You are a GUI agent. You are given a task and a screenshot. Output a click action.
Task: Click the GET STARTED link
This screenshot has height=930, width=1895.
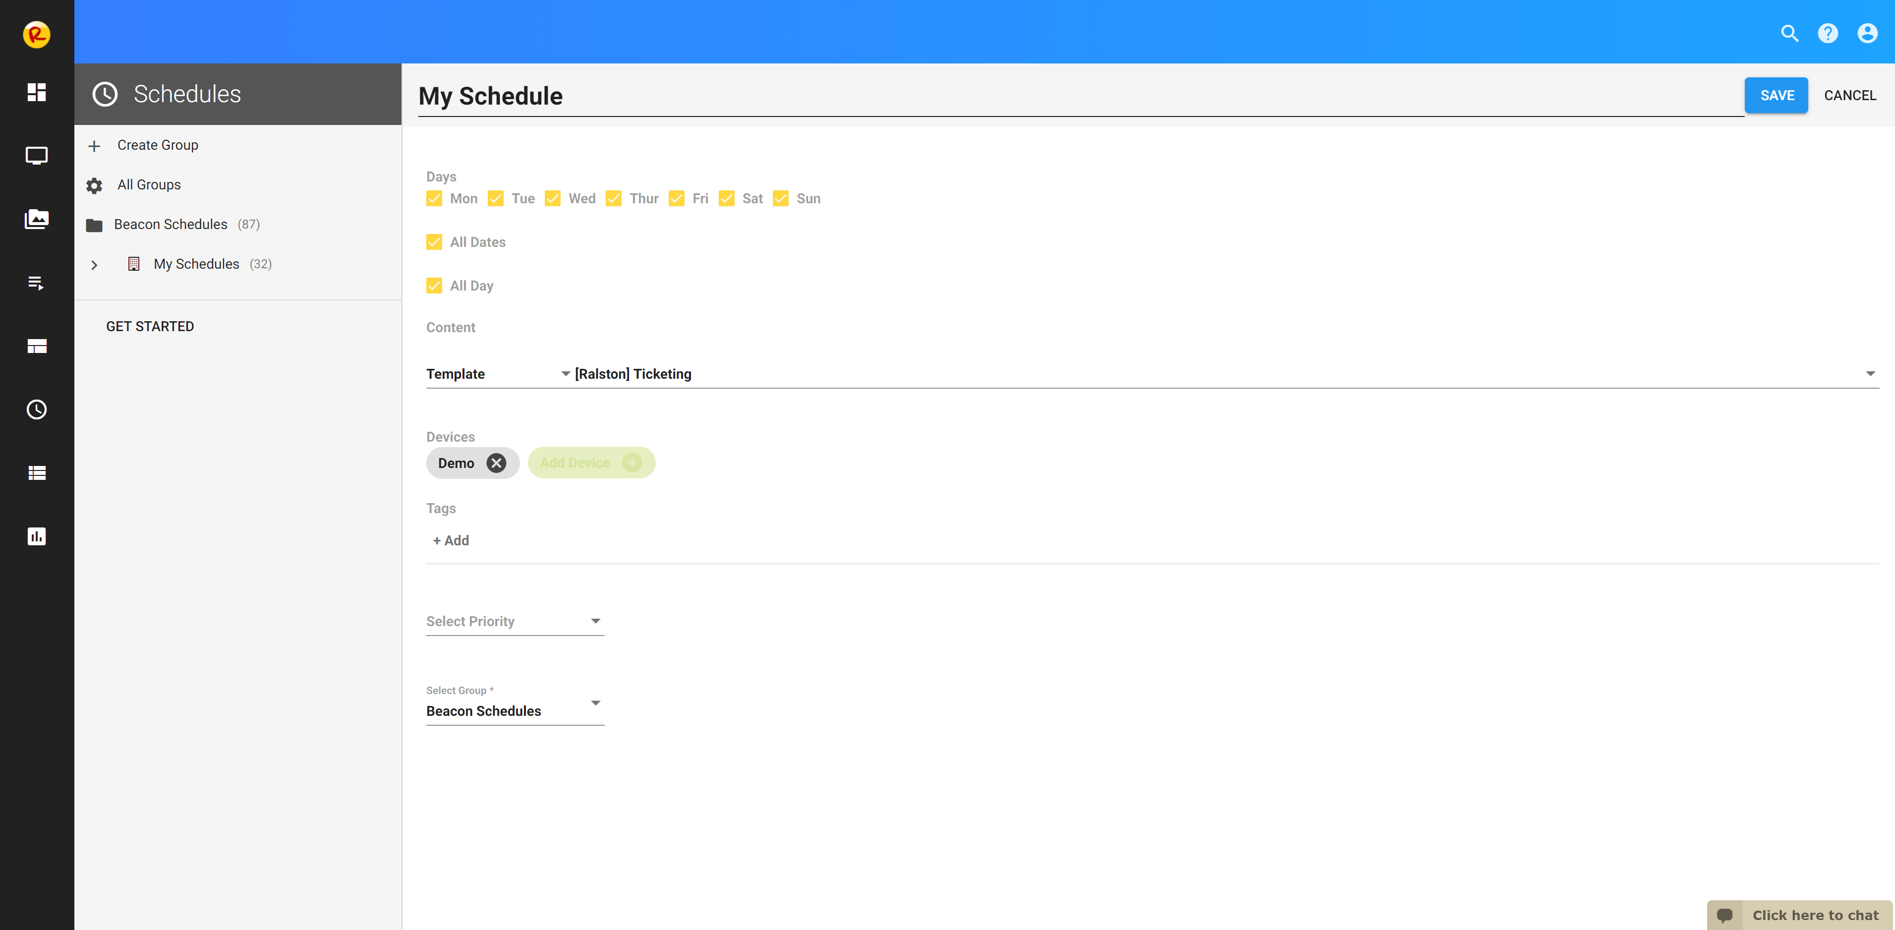tap(150, 327)
